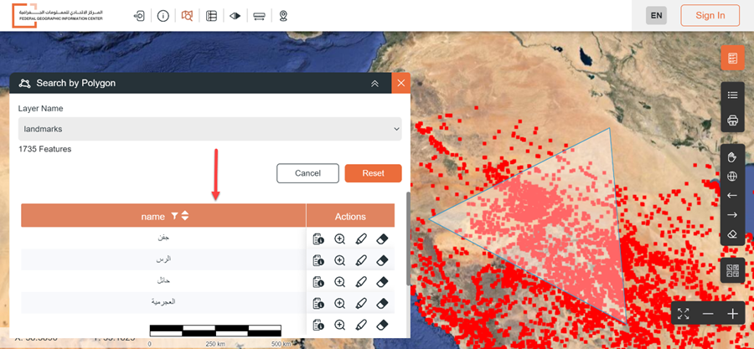Click the results table vertical scrollbar
This screenshot has height=349, width=754.
409,239
